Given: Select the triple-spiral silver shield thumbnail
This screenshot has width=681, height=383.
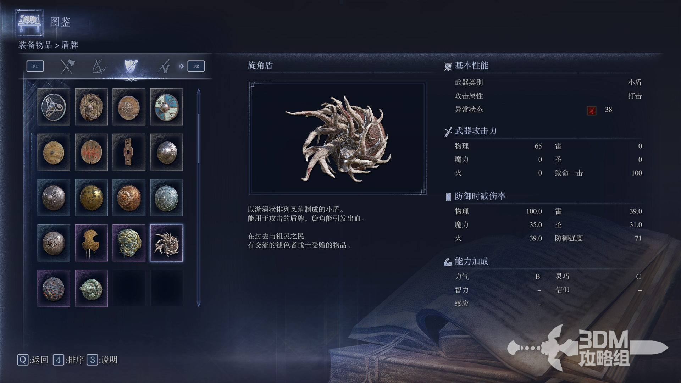Looking at the screenshot, I should 54,107.
